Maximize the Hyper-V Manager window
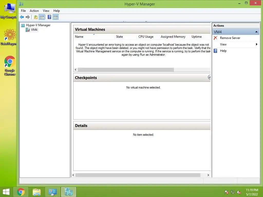Image resolution: width=263 pixels, height=197 pixels. (246, 3)
